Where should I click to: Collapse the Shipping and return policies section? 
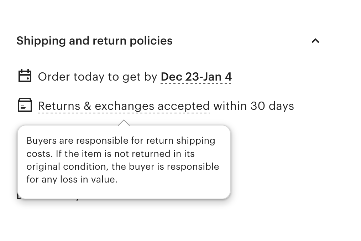315,41
